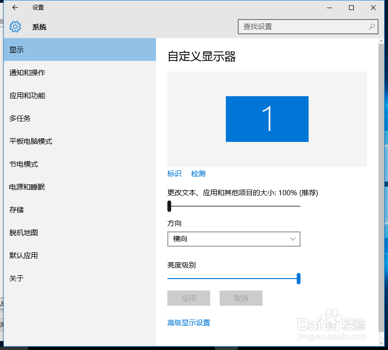Close the Settings window
The height and width of the screenshot is (350, 388).
373,8
